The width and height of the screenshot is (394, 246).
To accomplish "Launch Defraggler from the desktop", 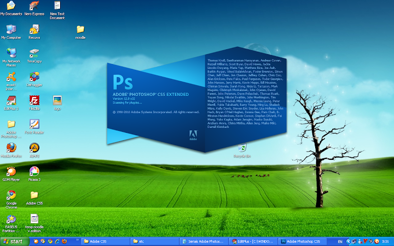I will 34,79.
